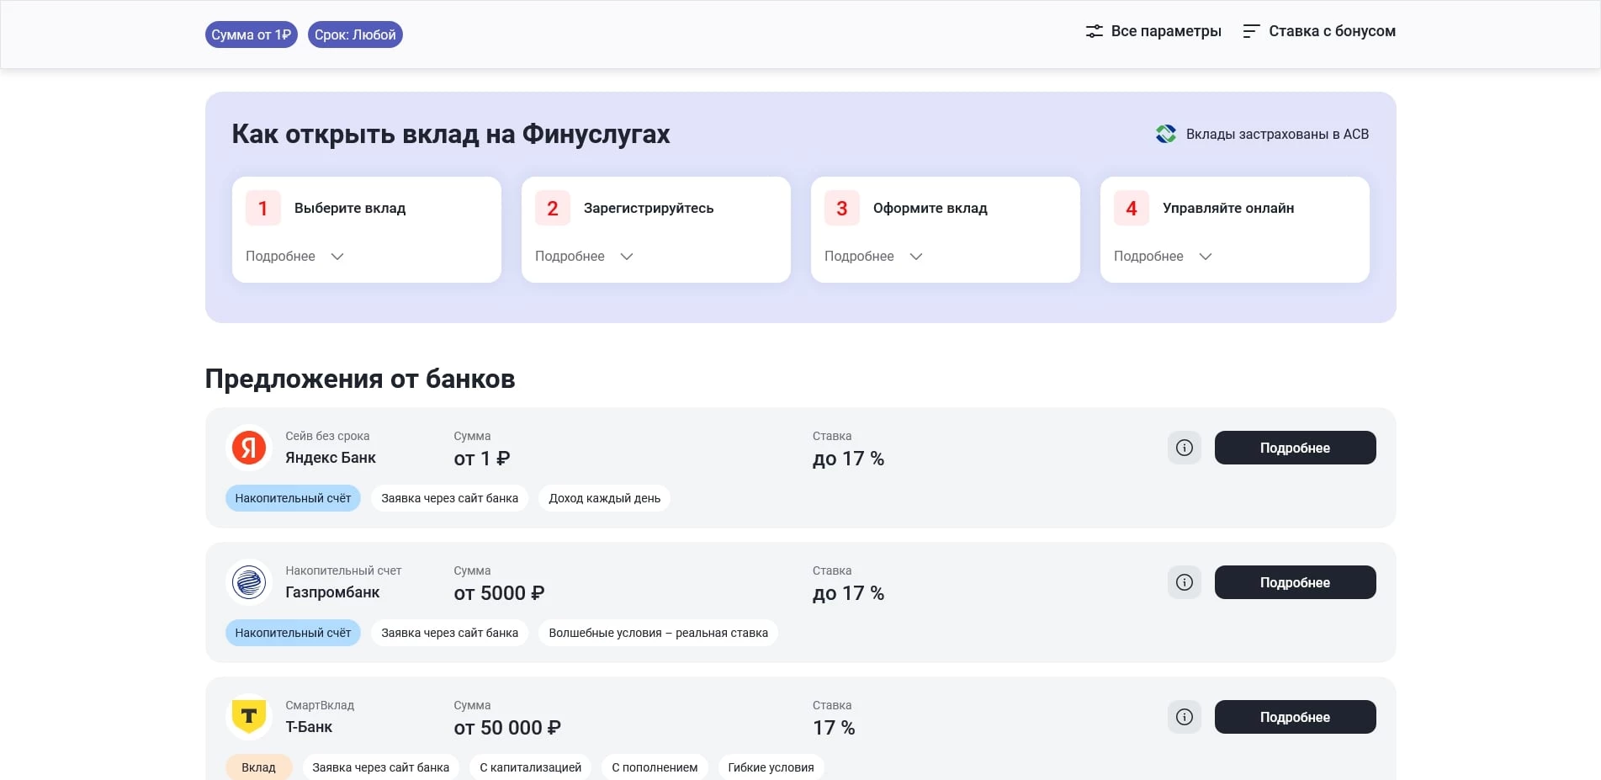Click the Заявка через сайт банка tag for Газпромбанк

[449, 632]
